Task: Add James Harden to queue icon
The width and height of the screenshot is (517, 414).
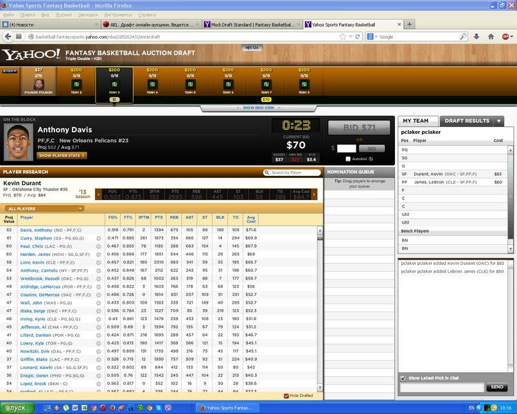Action: pos(99,255)
